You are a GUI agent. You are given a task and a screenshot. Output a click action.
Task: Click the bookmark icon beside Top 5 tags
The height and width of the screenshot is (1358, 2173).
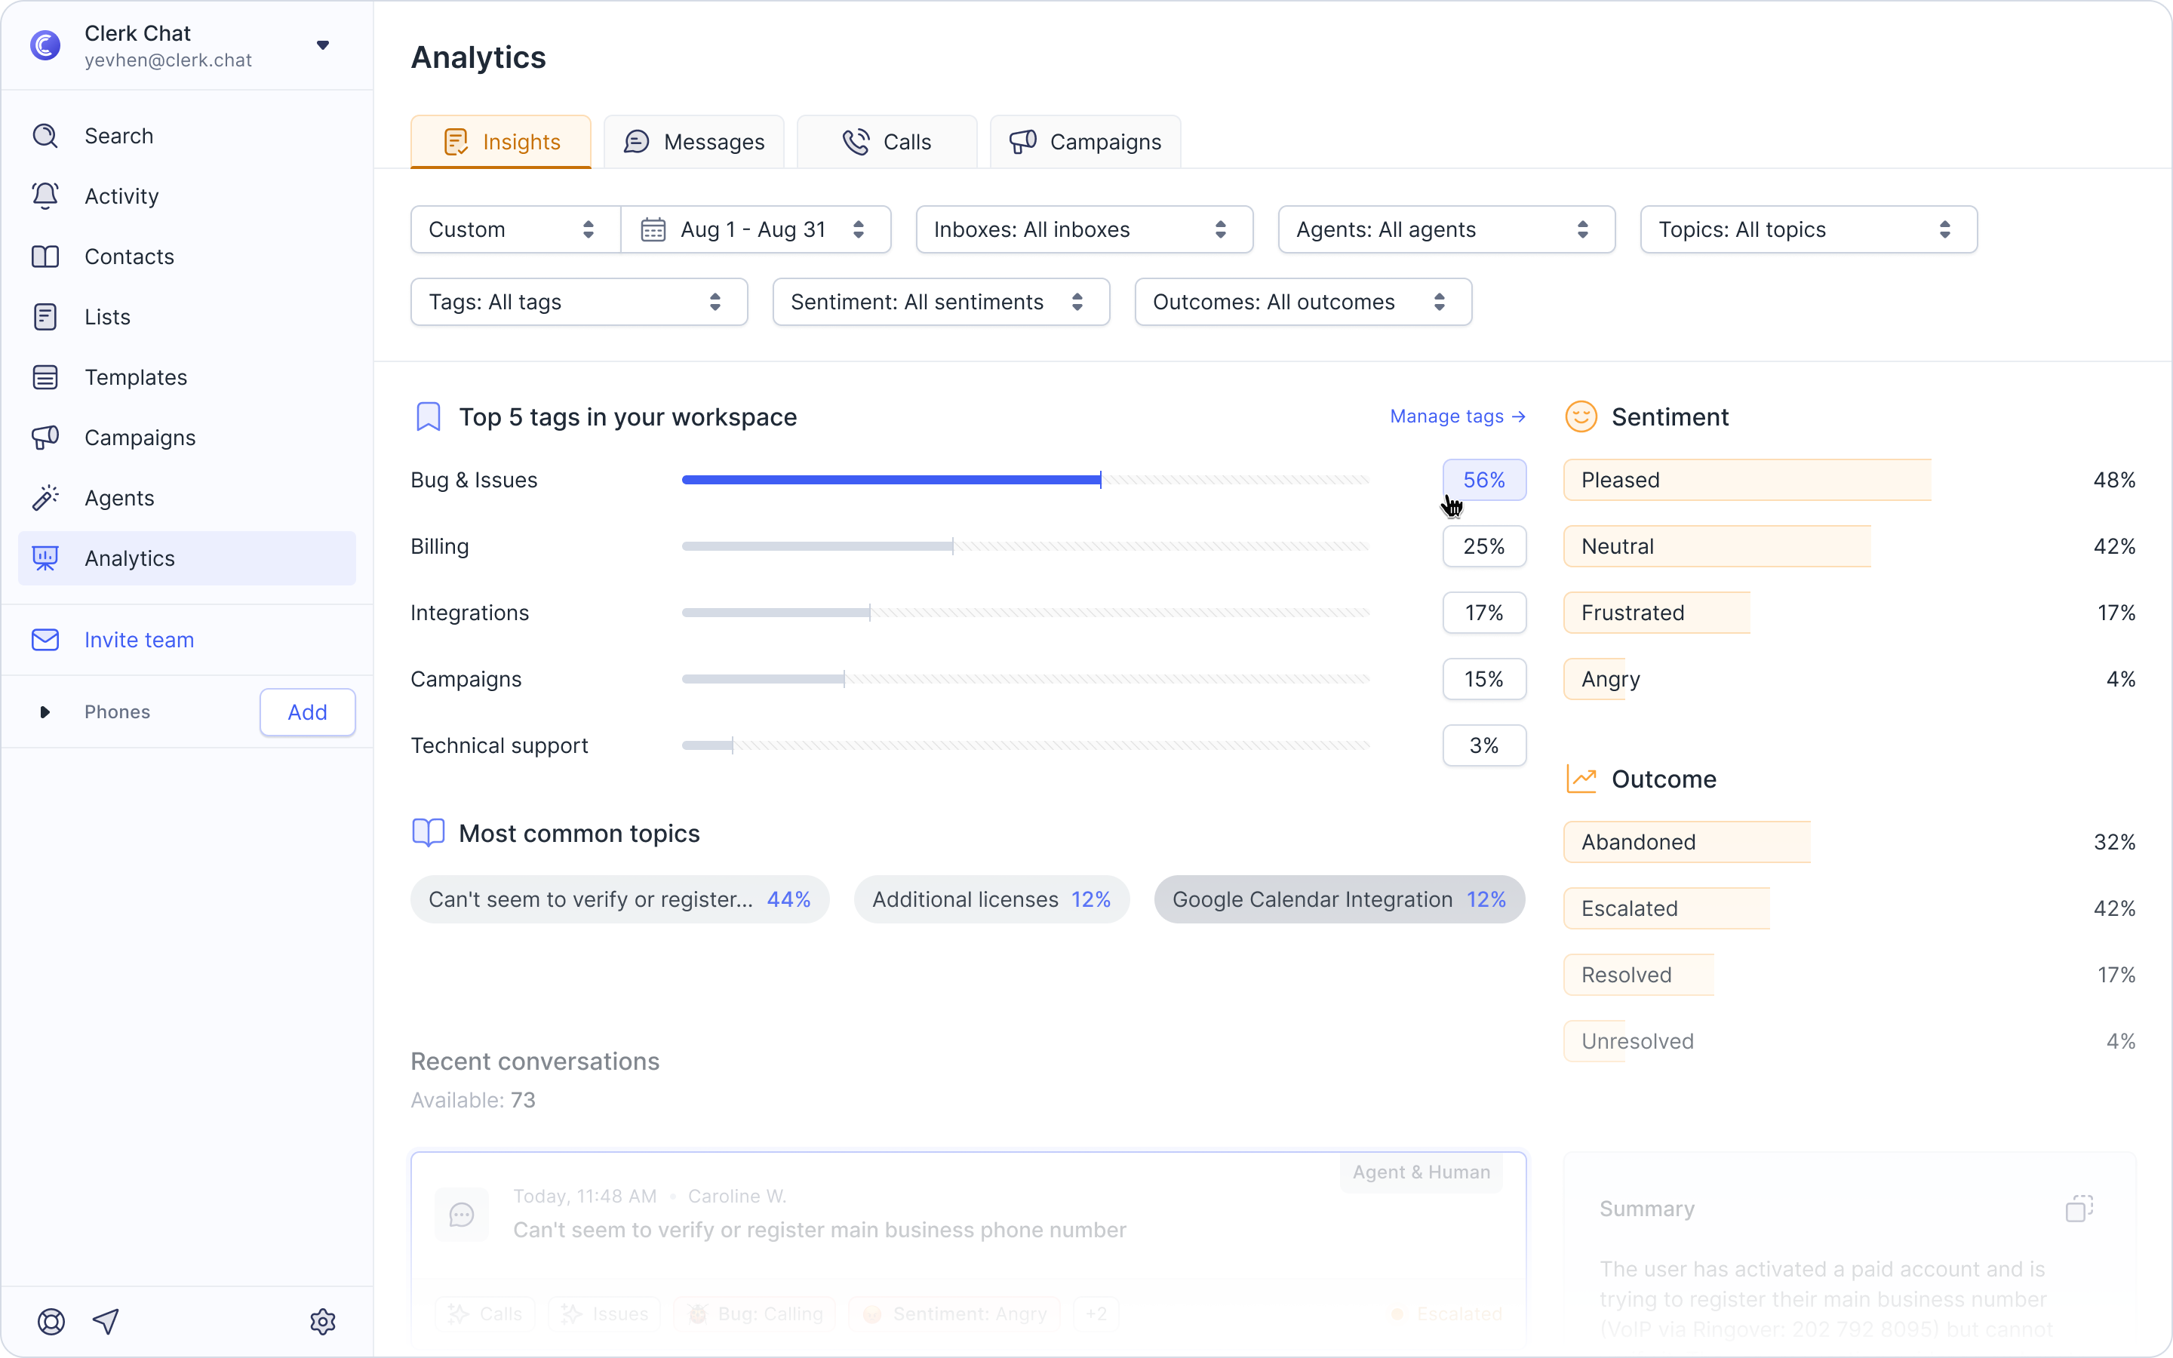pos(429,416)
